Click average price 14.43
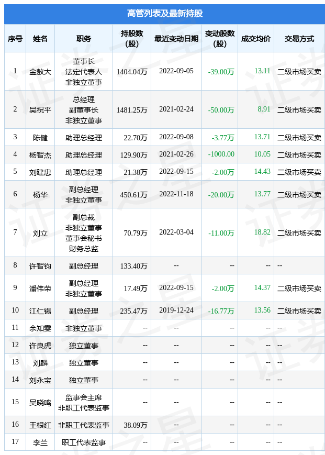 point(262,172)
